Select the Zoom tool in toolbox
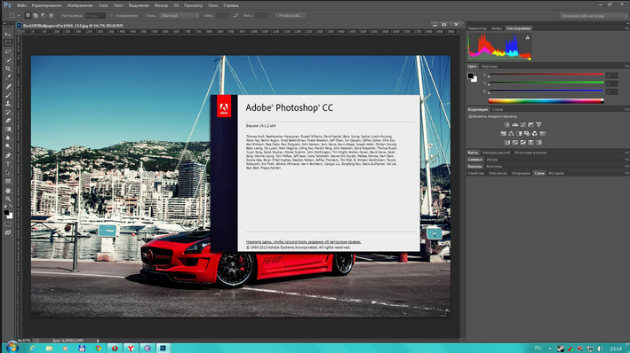 [8, 199]
